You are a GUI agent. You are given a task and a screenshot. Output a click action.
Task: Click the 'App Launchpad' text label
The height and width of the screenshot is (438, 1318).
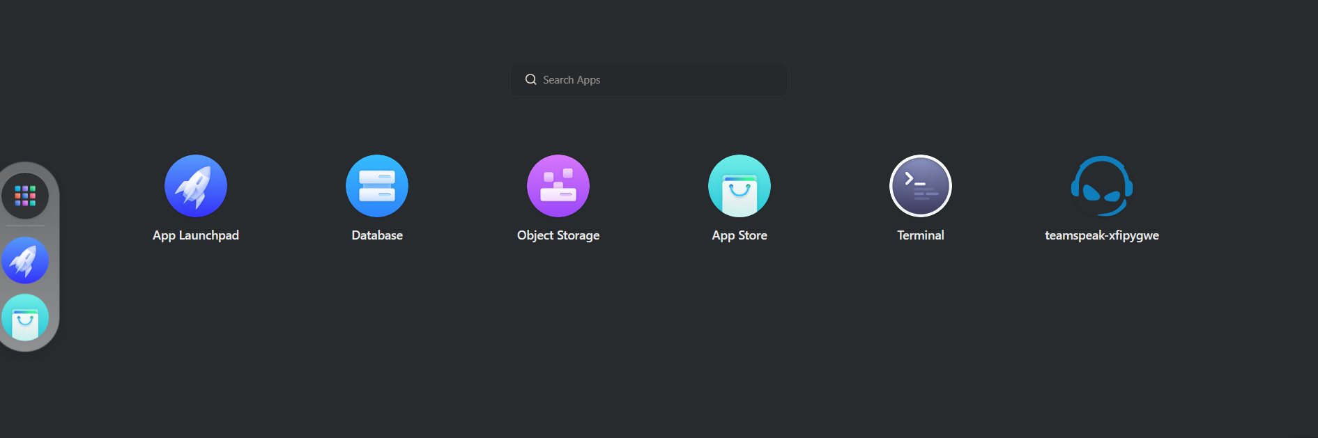tap(196, 235)
